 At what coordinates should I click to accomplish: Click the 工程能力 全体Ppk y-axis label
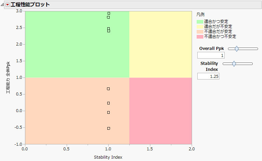8,78
